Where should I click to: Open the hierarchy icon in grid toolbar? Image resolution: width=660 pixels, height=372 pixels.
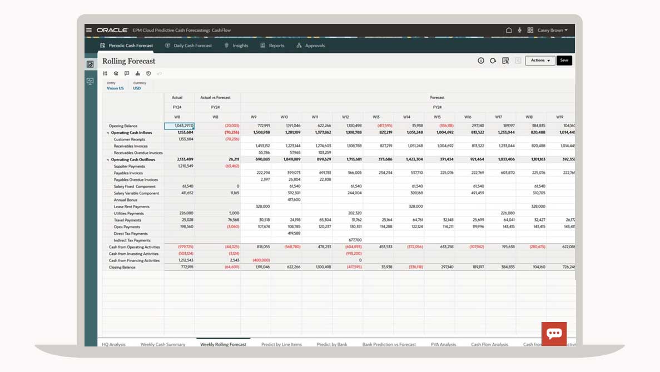click(138, 73)
